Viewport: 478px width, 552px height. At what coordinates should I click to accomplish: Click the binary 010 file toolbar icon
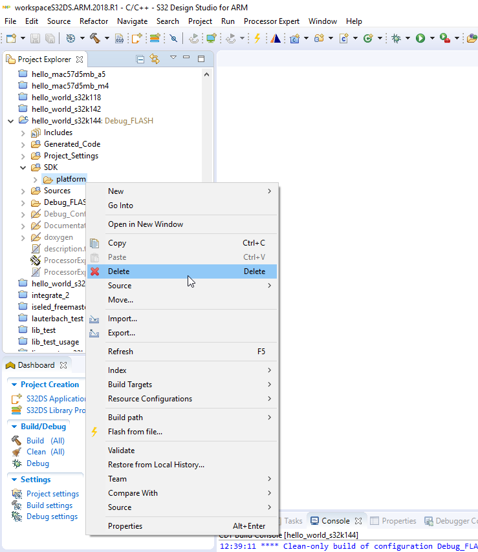[120, 38]
